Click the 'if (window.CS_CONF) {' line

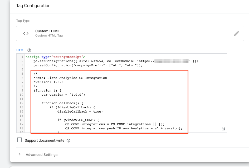(x=78, y=120)
